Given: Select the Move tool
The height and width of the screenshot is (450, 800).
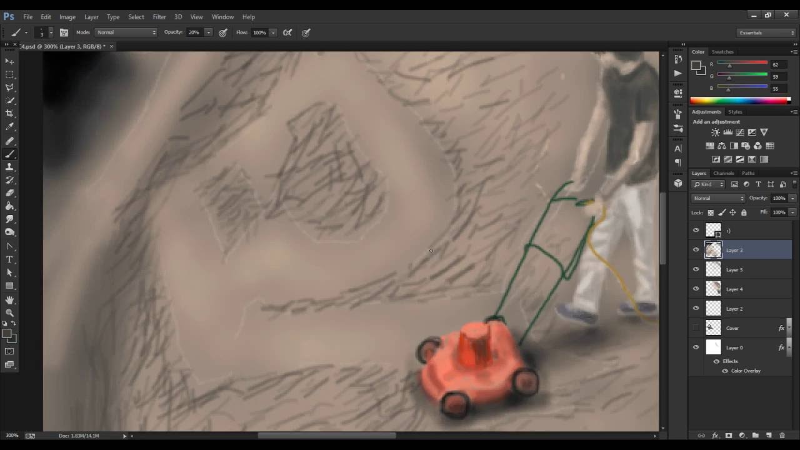Looking at the screenshot, I should (x=10, y=61).
